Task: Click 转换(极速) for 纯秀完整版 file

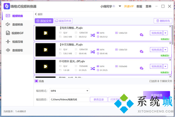Action: click(157, 33)
